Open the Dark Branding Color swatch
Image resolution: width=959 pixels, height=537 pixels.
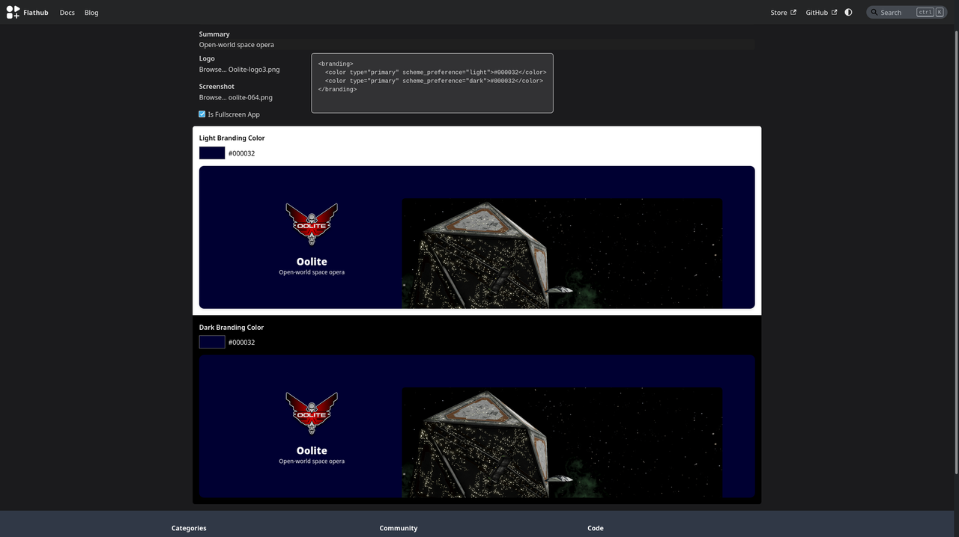(212, 343)
